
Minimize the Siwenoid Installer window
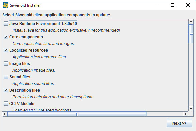(x=158, y=5)
